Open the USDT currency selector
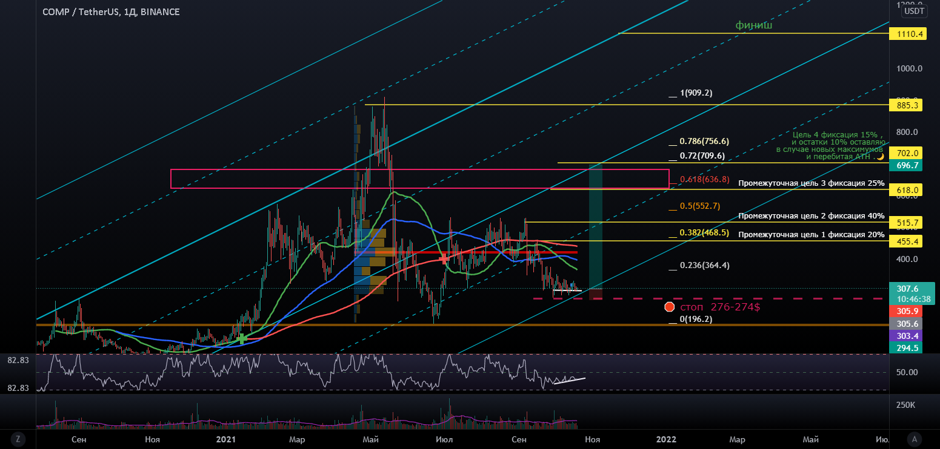 pos(915,10)
